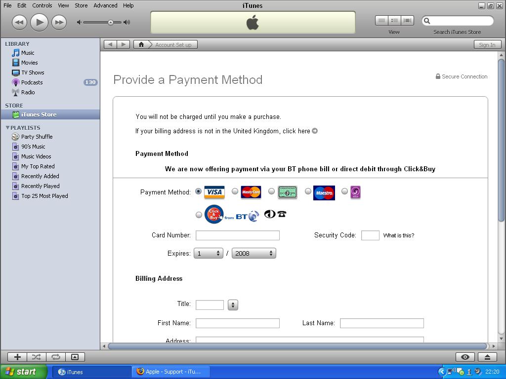Screen dimensions: 506x379
Task: Click the Search iTunes Store field
Action: (x=458, y=21)
